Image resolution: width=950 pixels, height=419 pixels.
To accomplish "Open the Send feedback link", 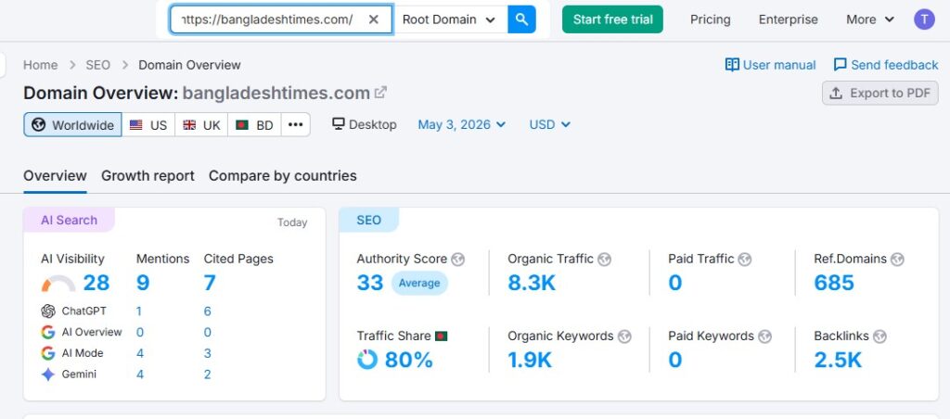I will pos(894,65).
